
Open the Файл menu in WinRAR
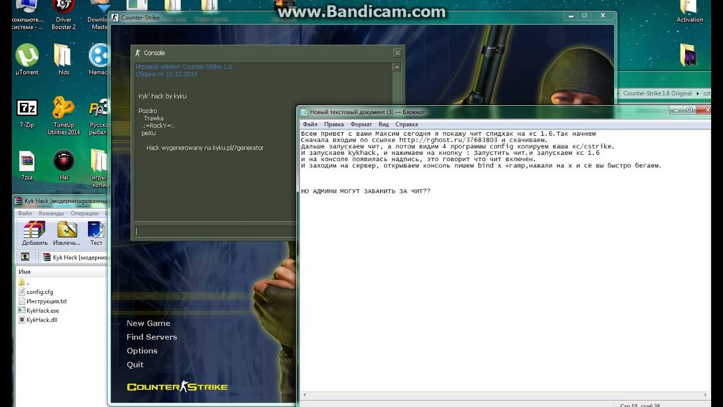25,214
